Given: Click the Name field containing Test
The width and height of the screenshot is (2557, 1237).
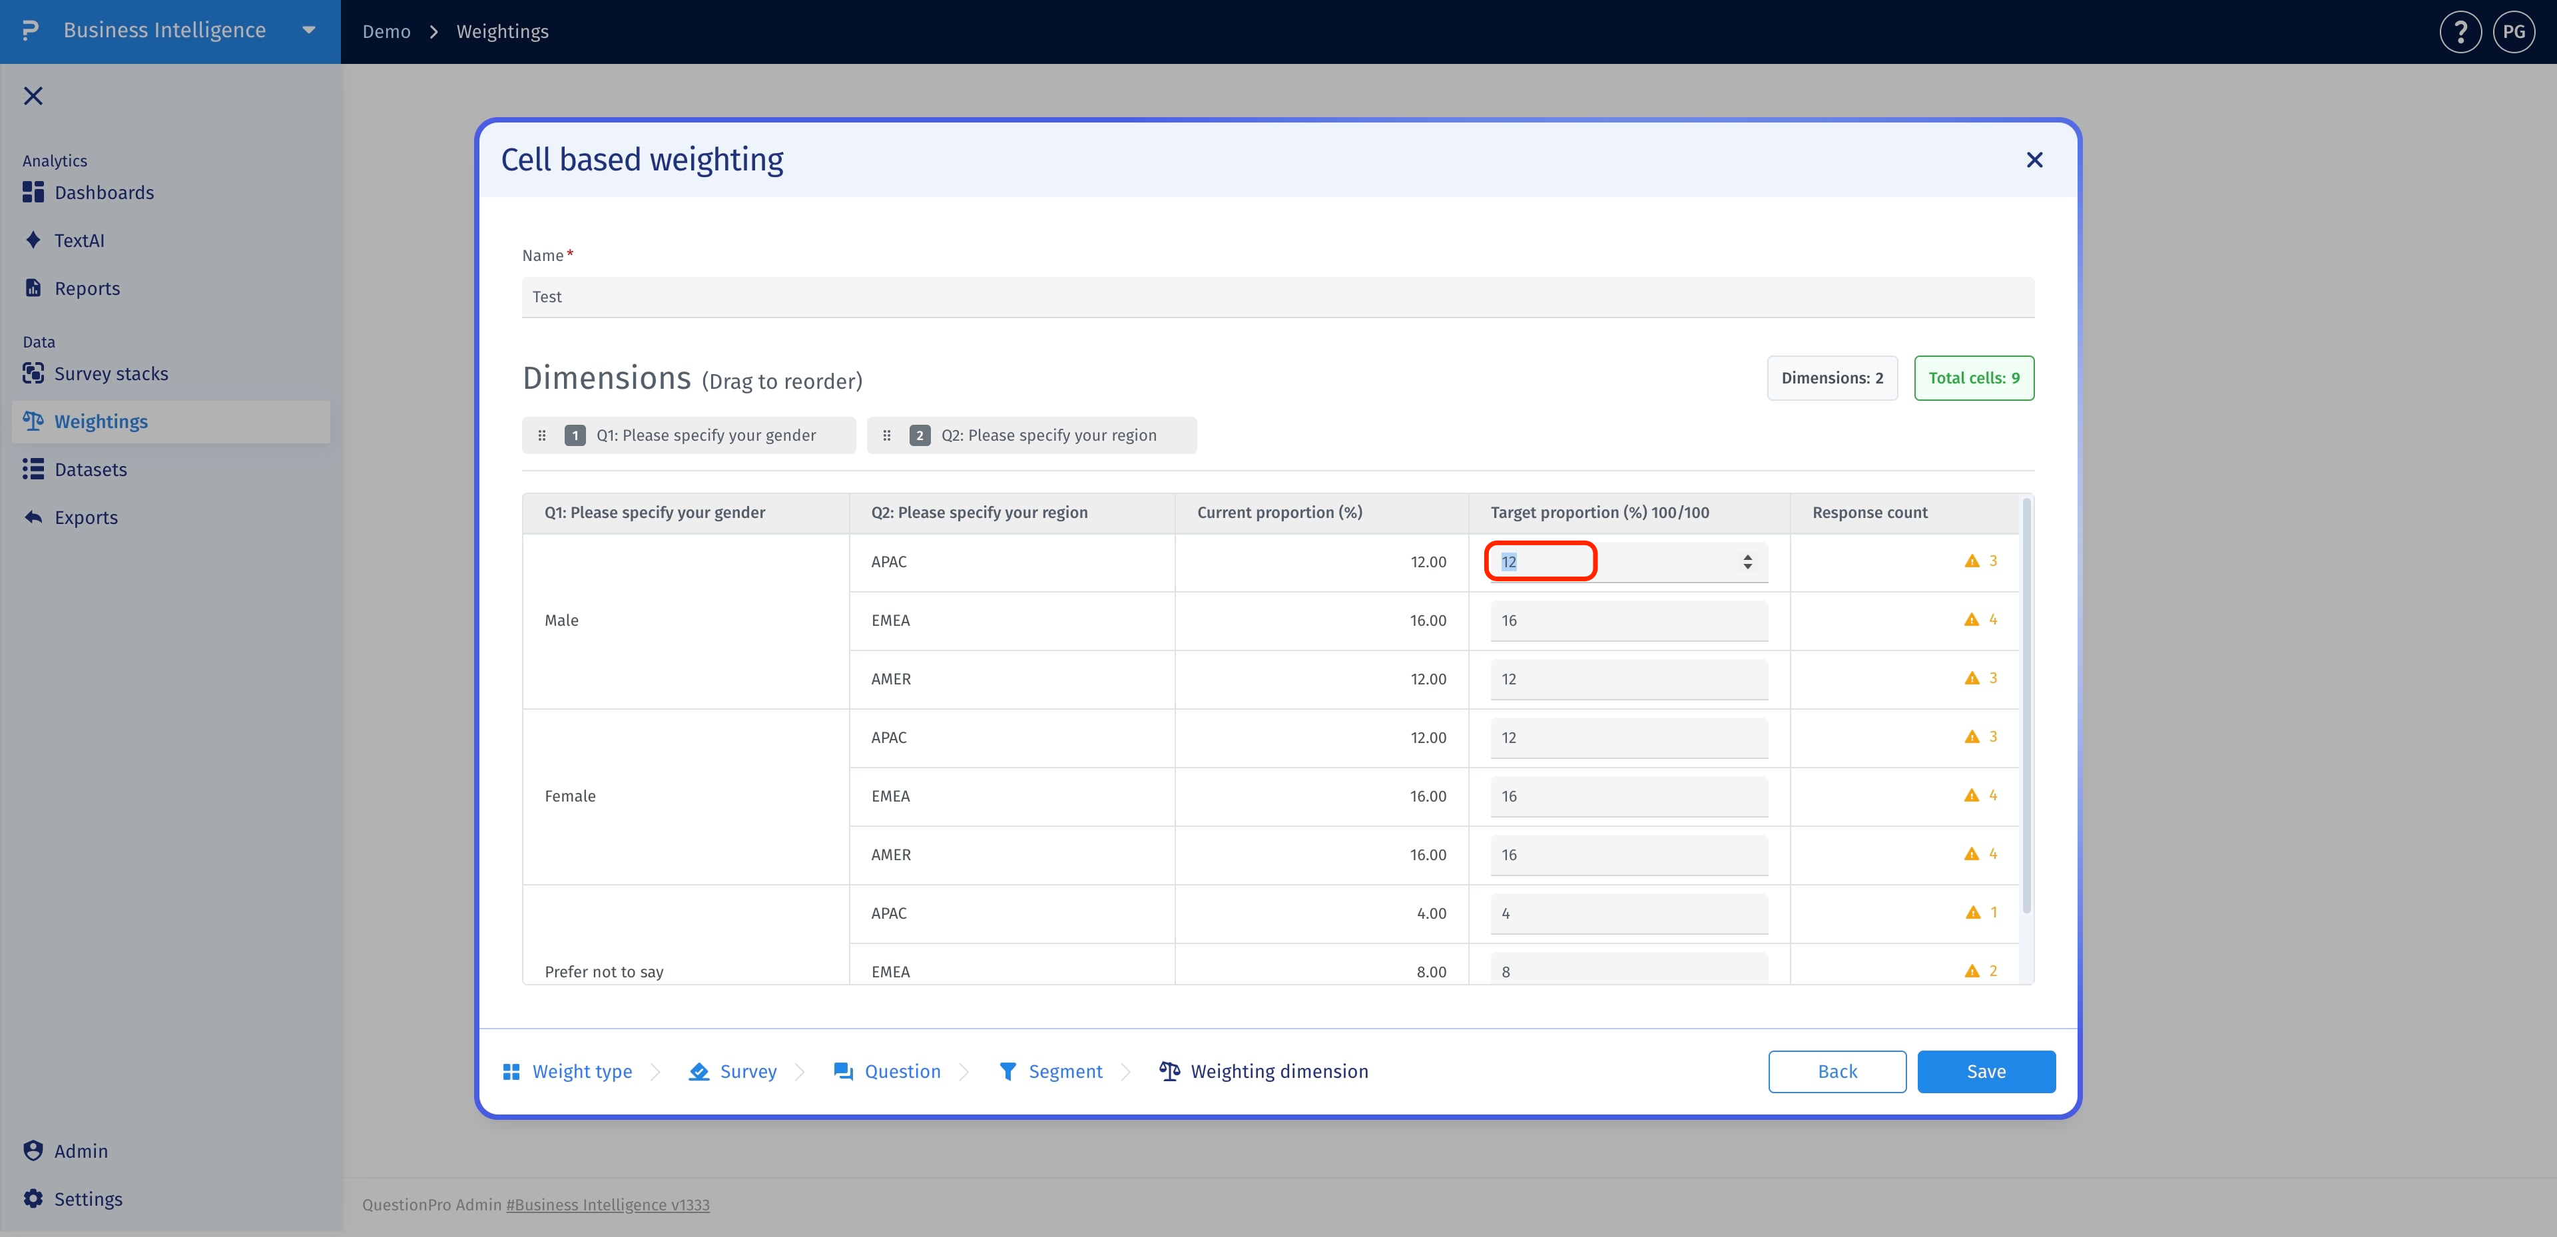Looking at the screenshot, I should tap(1278, 297).
